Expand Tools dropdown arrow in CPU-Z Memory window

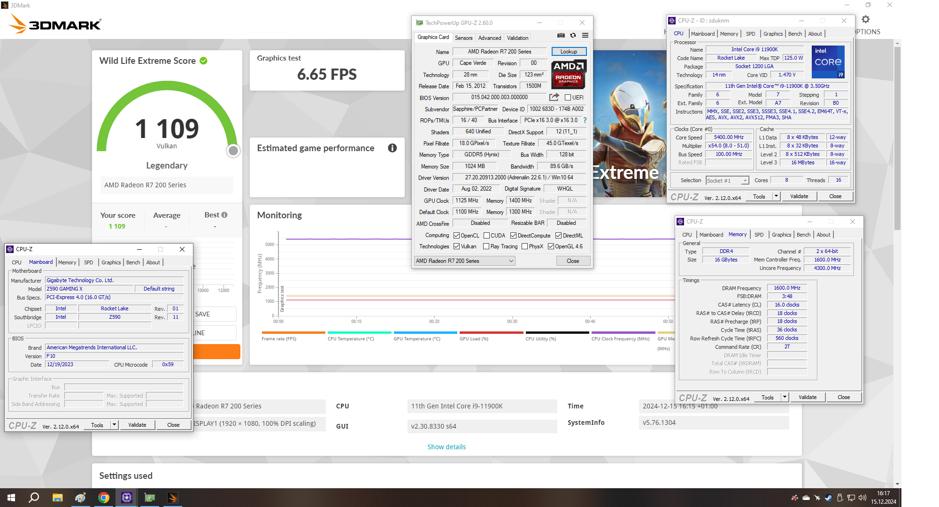coord(785,397)
